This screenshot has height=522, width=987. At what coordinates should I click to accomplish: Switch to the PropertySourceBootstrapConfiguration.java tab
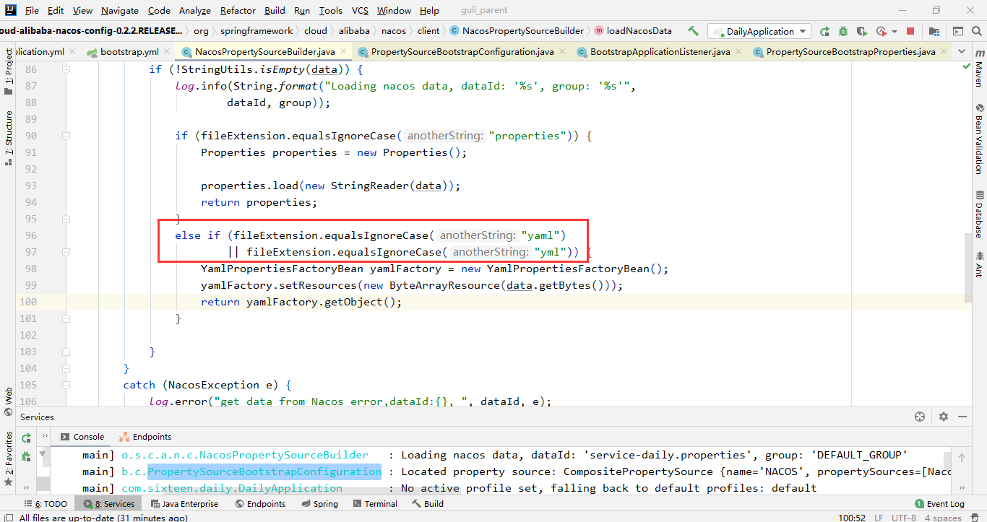pyautogui.click(x=462, y=52)
